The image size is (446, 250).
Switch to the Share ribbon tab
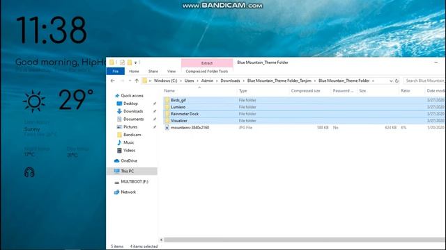pyautogui.click(x=153, y=71)
